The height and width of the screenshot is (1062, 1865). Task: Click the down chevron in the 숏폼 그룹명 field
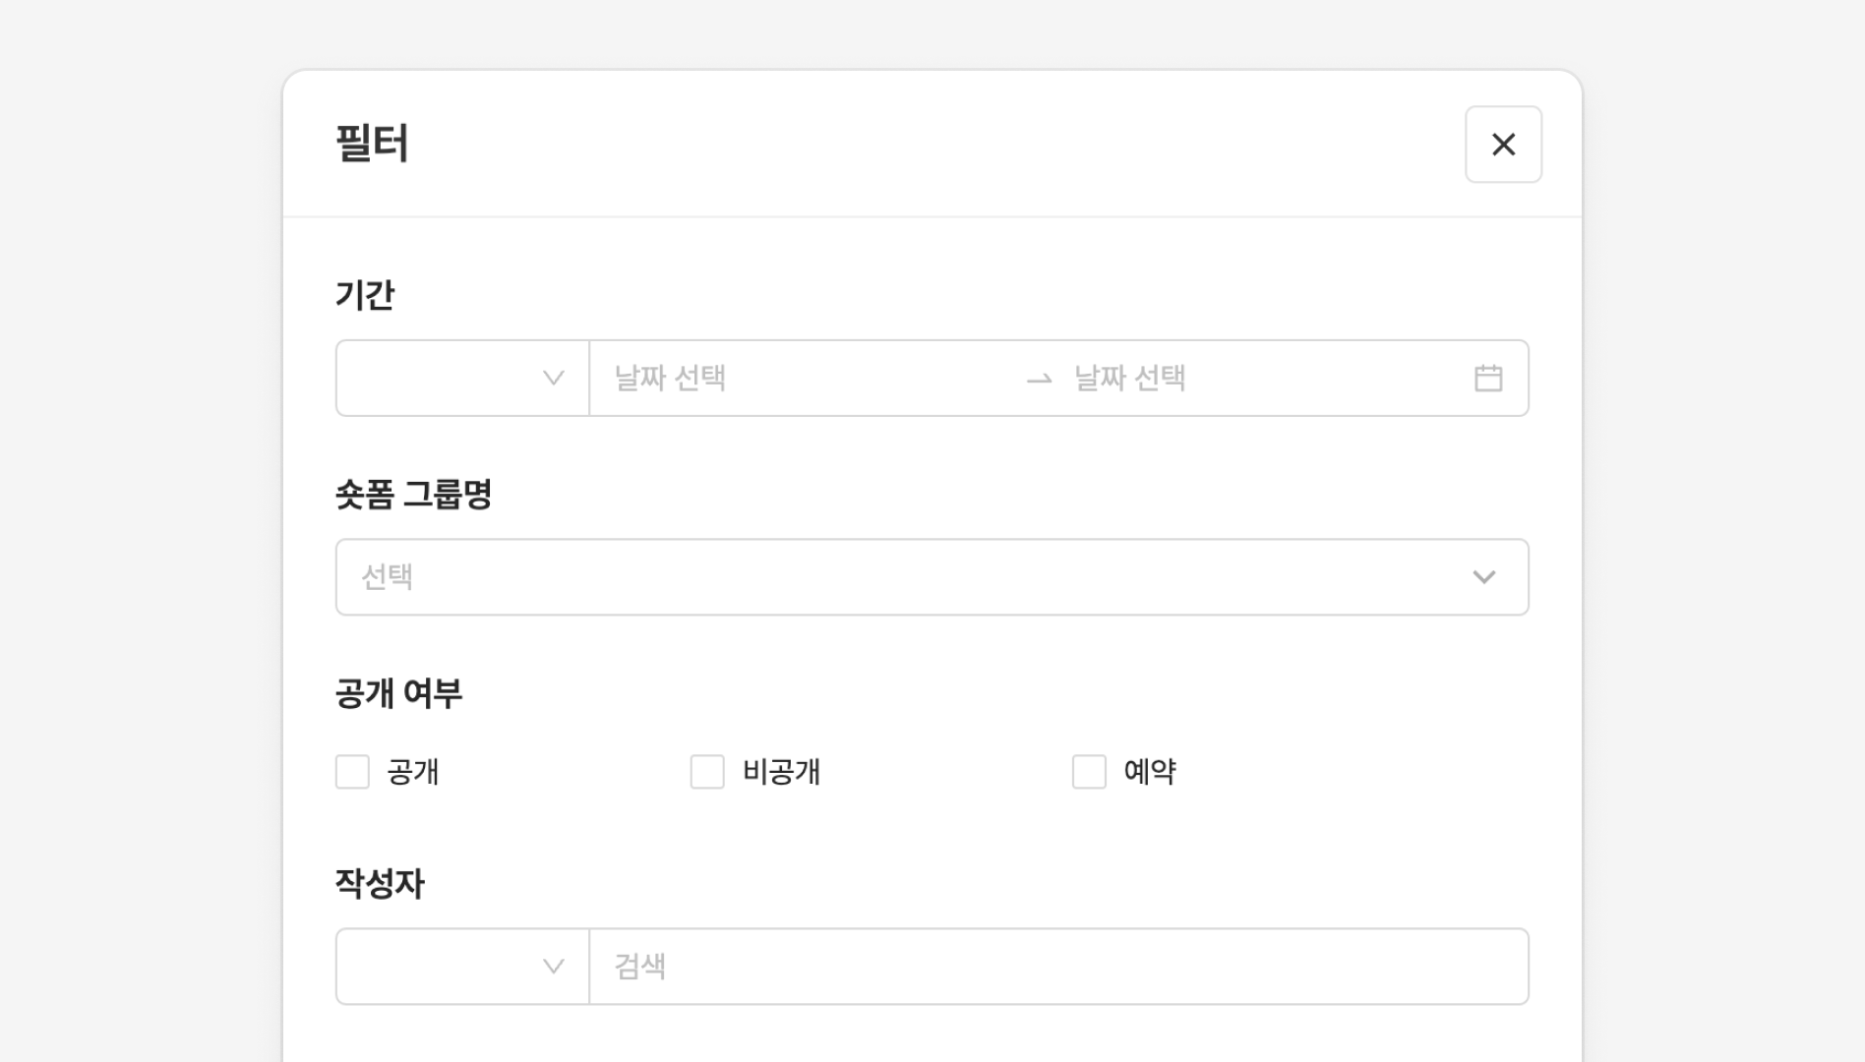[x=1483, y=577]
